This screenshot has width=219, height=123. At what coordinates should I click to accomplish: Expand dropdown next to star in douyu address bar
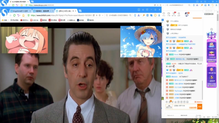coord(163,5)
